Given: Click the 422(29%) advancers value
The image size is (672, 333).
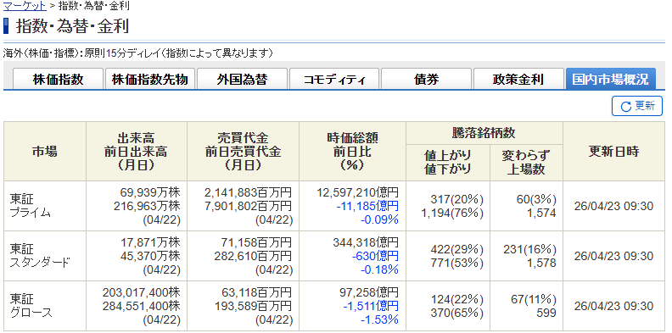Looking at the screenshot, I should click(457, 248).
